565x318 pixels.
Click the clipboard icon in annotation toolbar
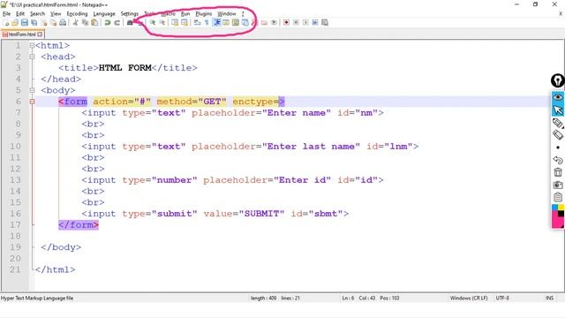coord(558,197)
